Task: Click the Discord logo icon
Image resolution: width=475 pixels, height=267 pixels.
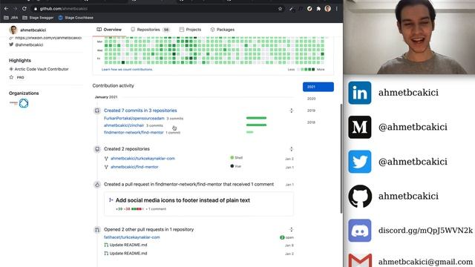Action: click(x=359, y=231)
